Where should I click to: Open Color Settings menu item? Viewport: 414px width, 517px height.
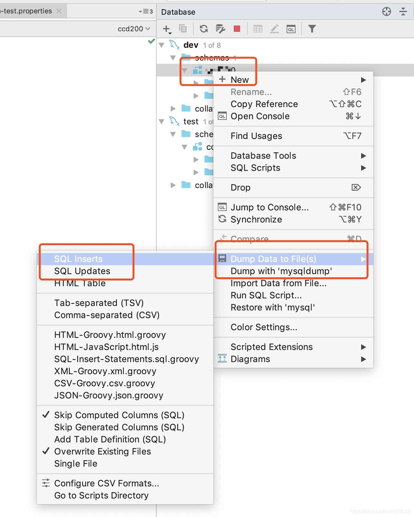point(293,327)
